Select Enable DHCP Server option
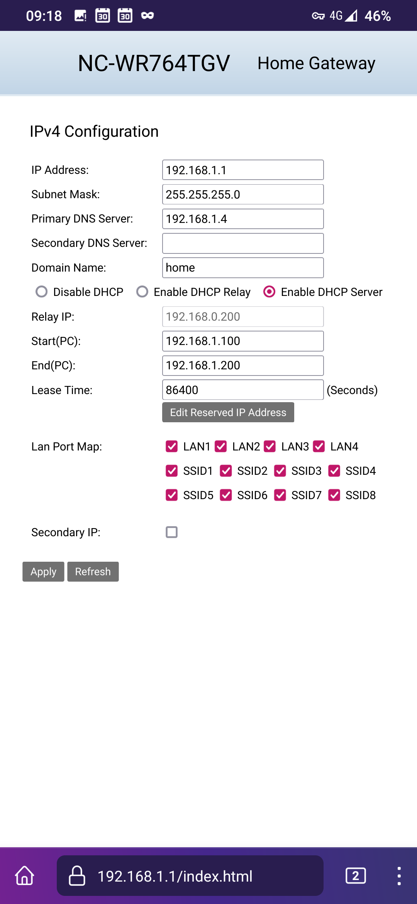417x904 pixels. [x=269, y=292]
